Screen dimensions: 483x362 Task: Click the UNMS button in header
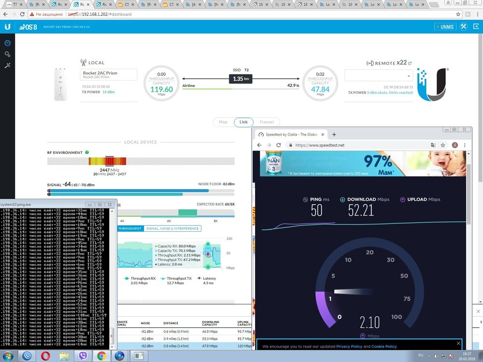coord(444,27)
